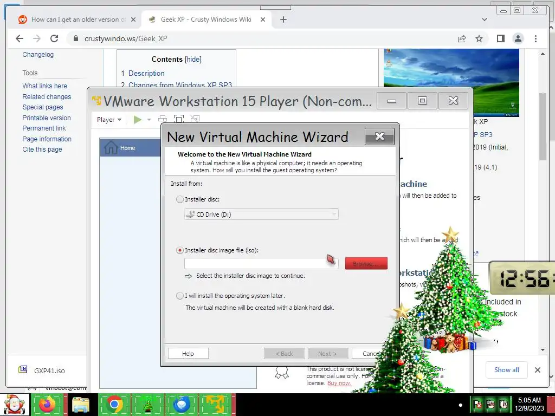The width and height of the screenshot is (555, 416).
Task: Select Installer disc image file (iso) option
Action: [x=180, y=250]
